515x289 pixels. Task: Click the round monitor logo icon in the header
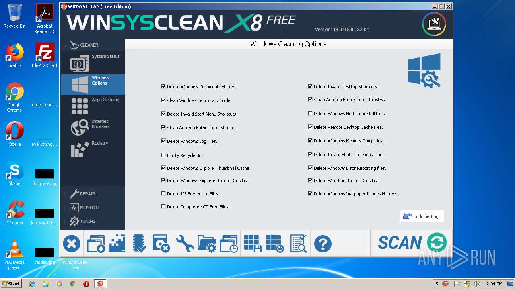434,24
